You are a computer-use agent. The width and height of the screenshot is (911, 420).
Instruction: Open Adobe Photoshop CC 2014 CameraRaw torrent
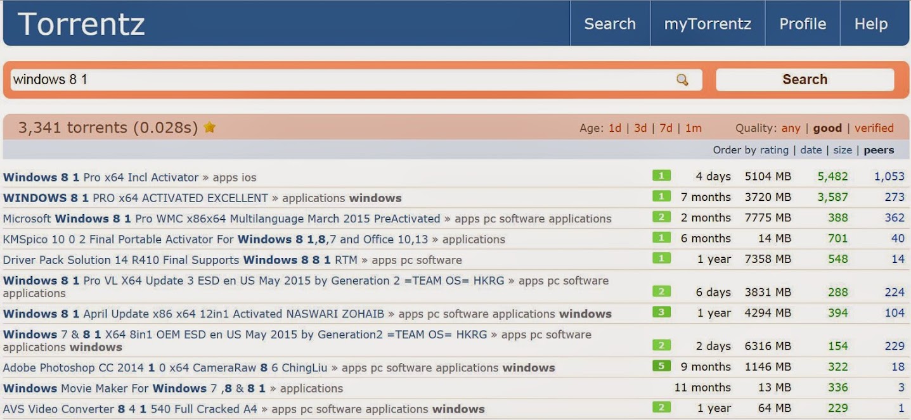pos(165,367)
